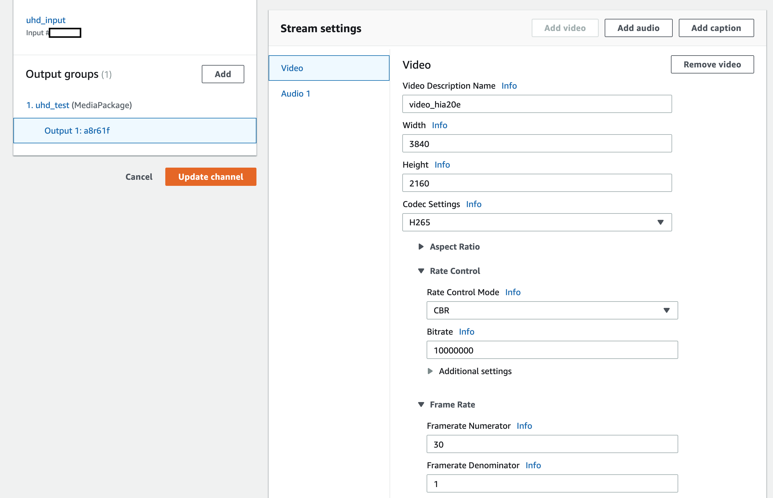The image size is (773, 498).
Task: Collapse the Rate Control section triangle
Action: 421,271
